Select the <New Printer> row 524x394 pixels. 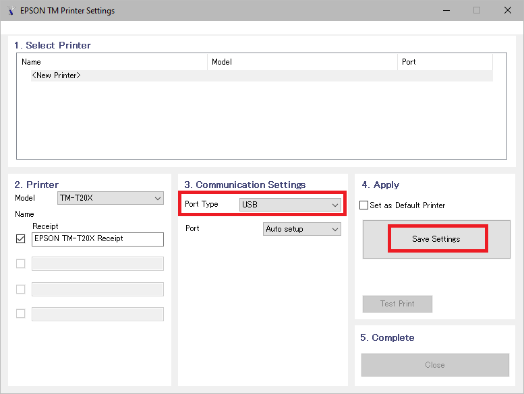click(262, 75)
